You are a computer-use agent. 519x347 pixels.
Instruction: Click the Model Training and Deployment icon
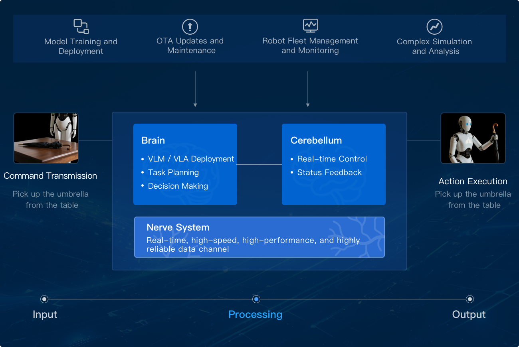pos(81,26)
